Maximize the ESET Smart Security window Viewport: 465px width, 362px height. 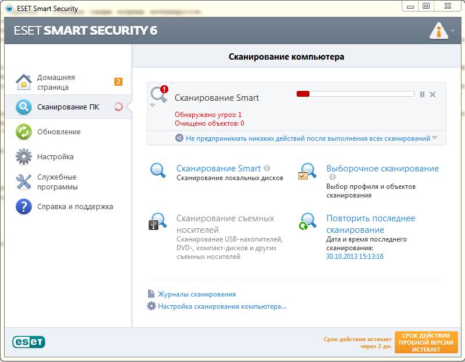point(426,6)
